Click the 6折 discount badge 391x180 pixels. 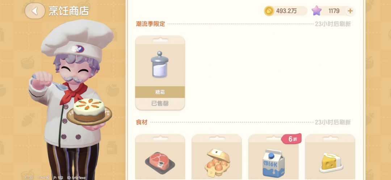pos(291,139)
